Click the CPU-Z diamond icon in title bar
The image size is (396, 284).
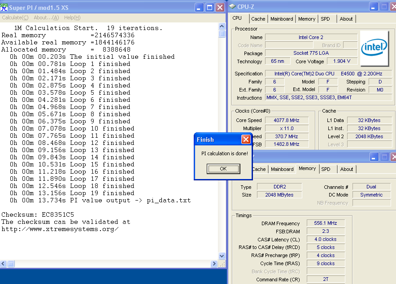pyautogui.click(x=232, y=7)
